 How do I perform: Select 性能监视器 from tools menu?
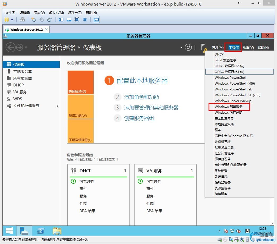(x=222, y=182)
